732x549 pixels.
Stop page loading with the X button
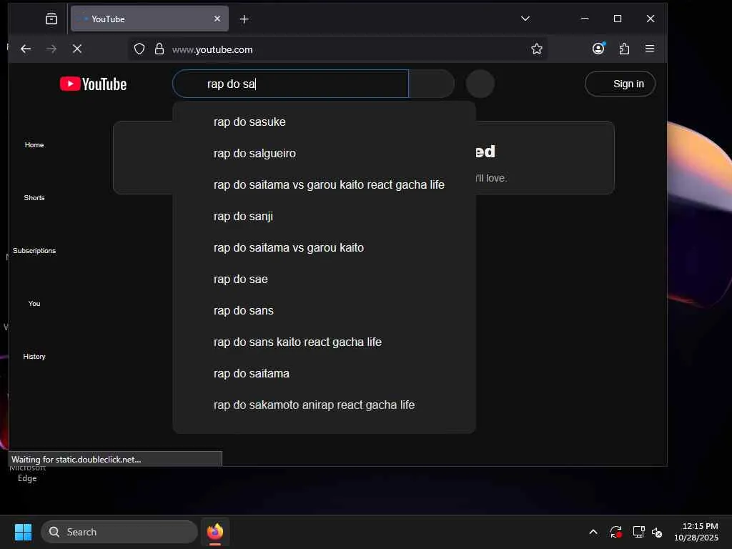(77, 49)
